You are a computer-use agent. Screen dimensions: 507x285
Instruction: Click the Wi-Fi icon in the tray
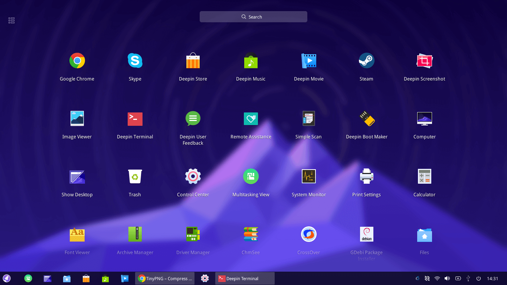[437, 278]
